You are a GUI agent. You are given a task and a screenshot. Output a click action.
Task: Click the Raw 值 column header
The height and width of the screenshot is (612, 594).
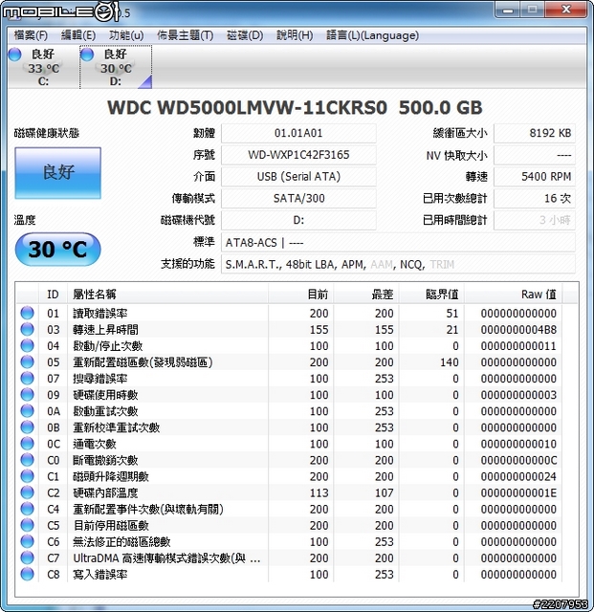[x=513, y=295]
